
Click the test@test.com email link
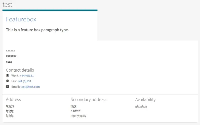[x=30, y=87]
